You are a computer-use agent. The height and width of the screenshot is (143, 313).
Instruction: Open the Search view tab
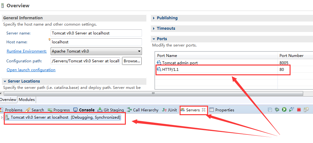tap(35, 110)
